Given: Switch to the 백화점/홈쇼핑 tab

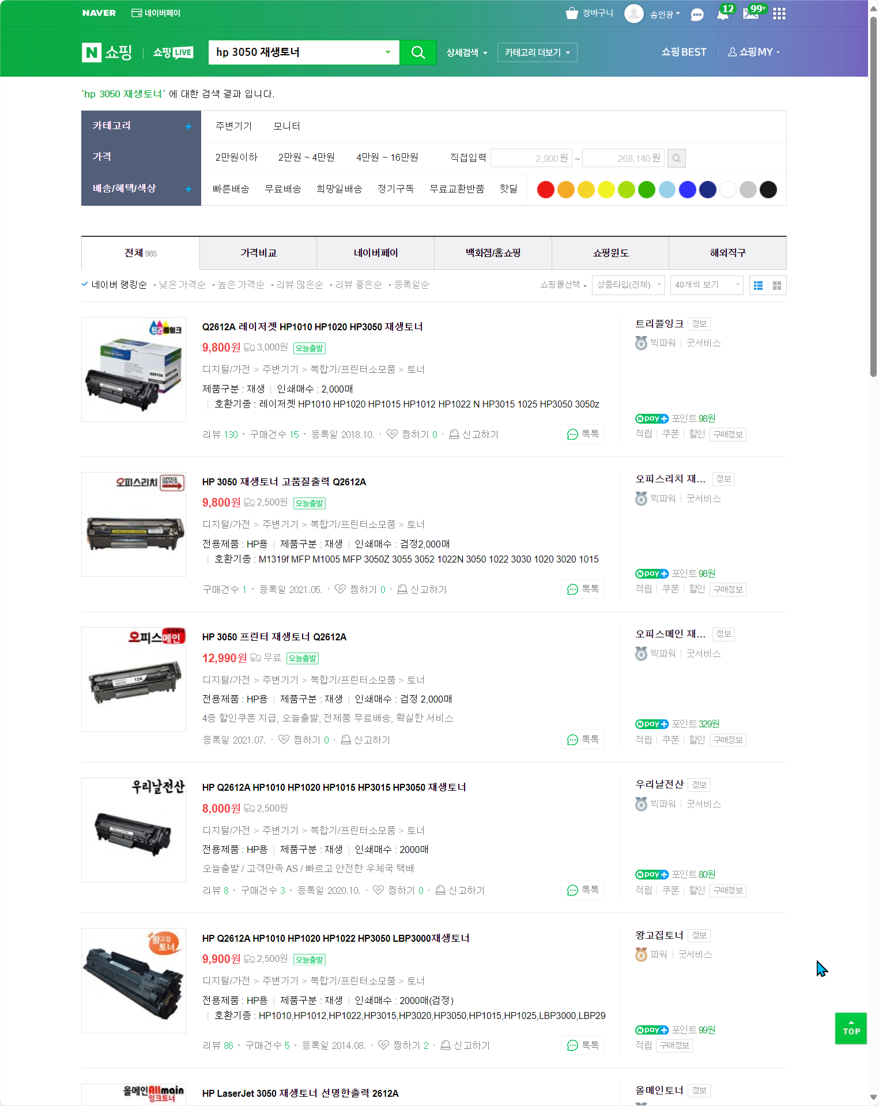Looking at the screenshot, I should (493, 253).
